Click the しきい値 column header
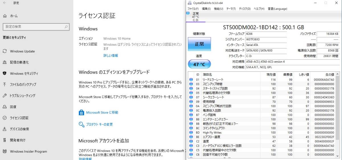The image size is (342, 160). (302, 74)
